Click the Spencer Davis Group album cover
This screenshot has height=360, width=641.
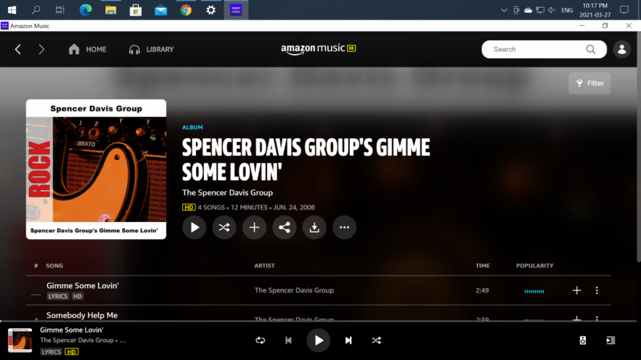tap(96, 169)
